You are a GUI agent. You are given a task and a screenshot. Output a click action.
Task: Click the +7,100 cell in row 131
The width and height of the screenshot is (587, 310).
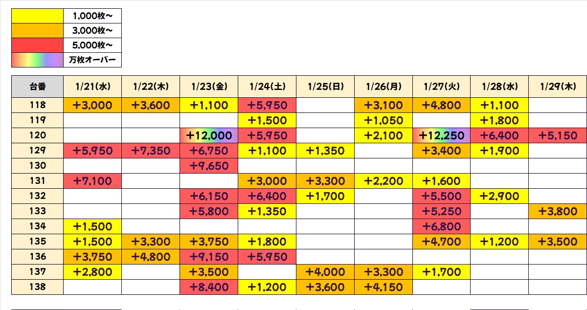93,181
